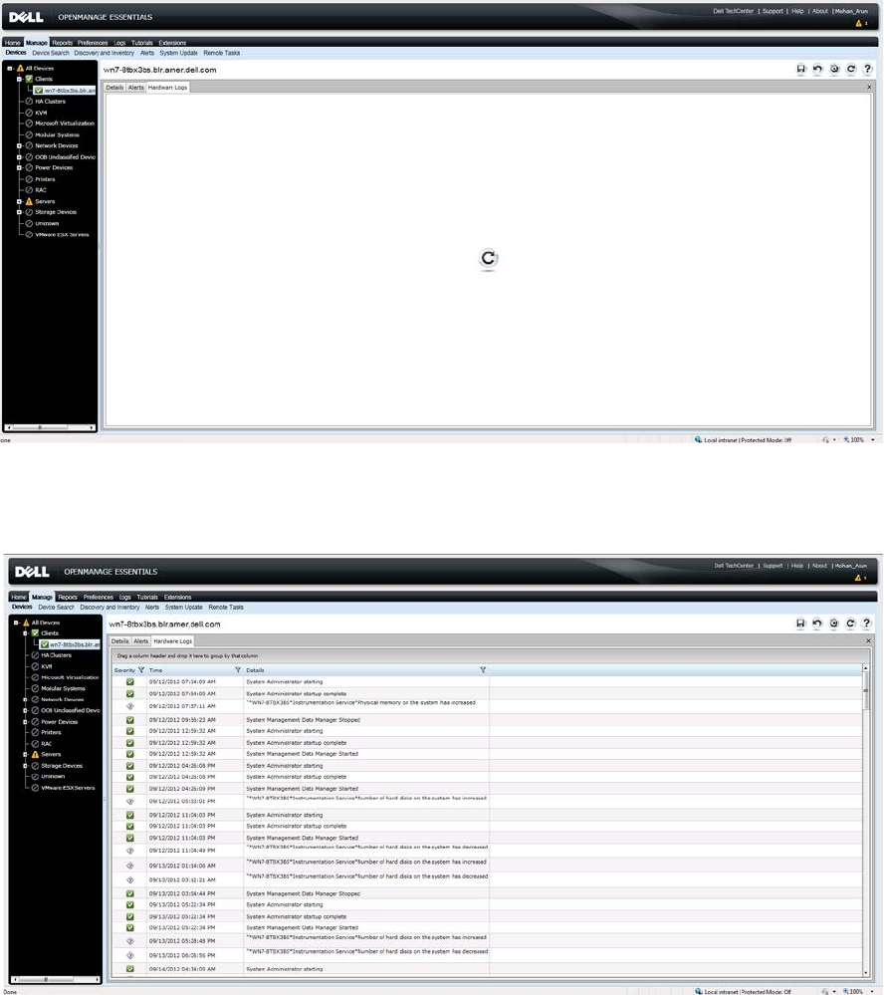
Task: Click the circular target icon in the log-table window
Action: 834,623
